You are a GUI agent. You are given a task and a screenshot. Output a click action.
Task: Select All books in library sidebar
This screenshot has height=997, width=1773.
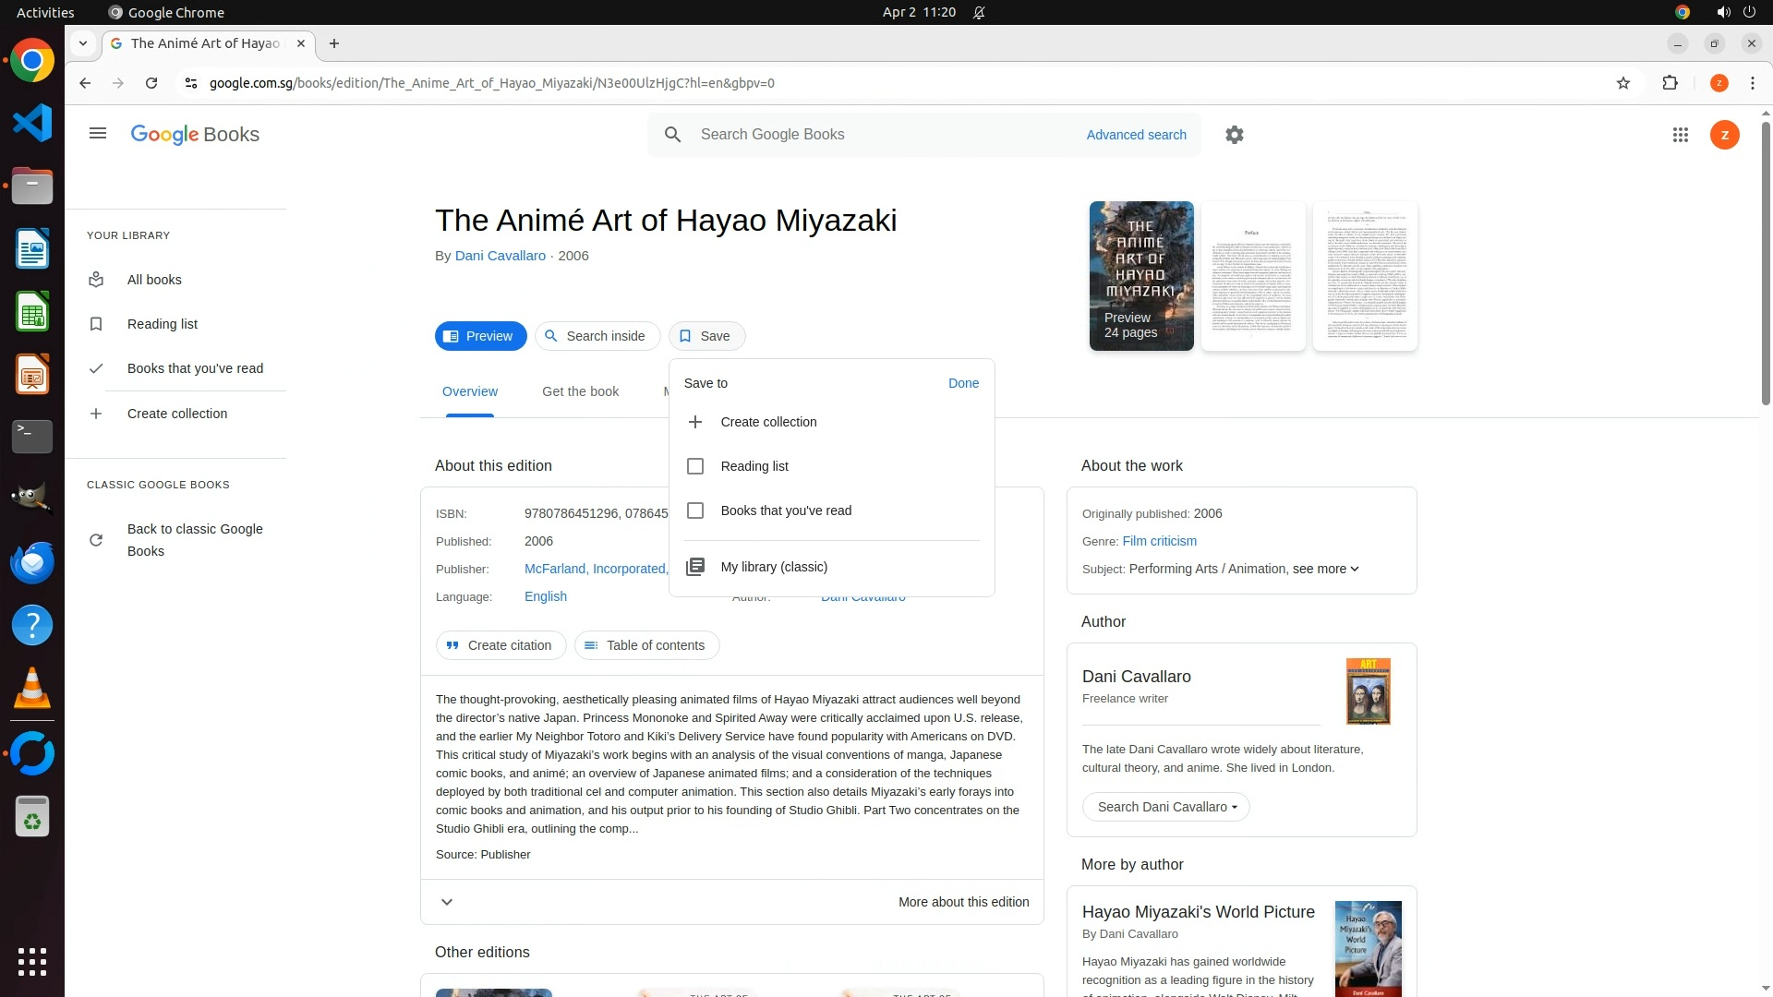coord(154,280)
